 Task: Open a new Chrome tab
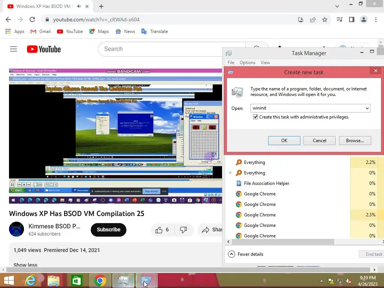(101, 6)
